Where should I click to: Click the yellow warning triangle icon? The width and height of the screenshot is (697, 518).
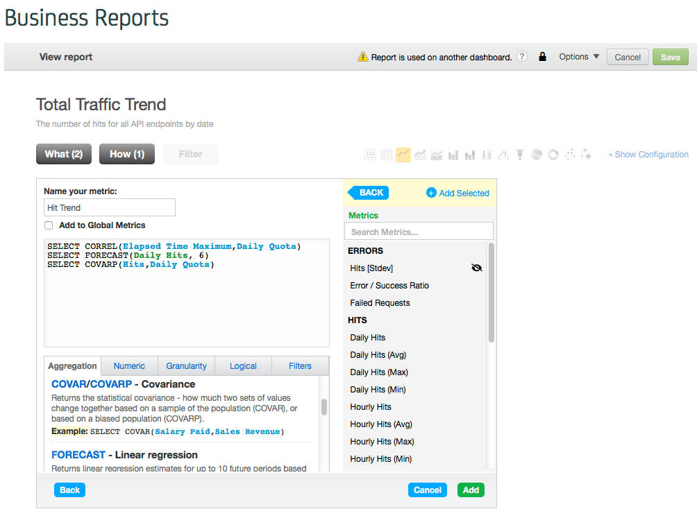362,57
